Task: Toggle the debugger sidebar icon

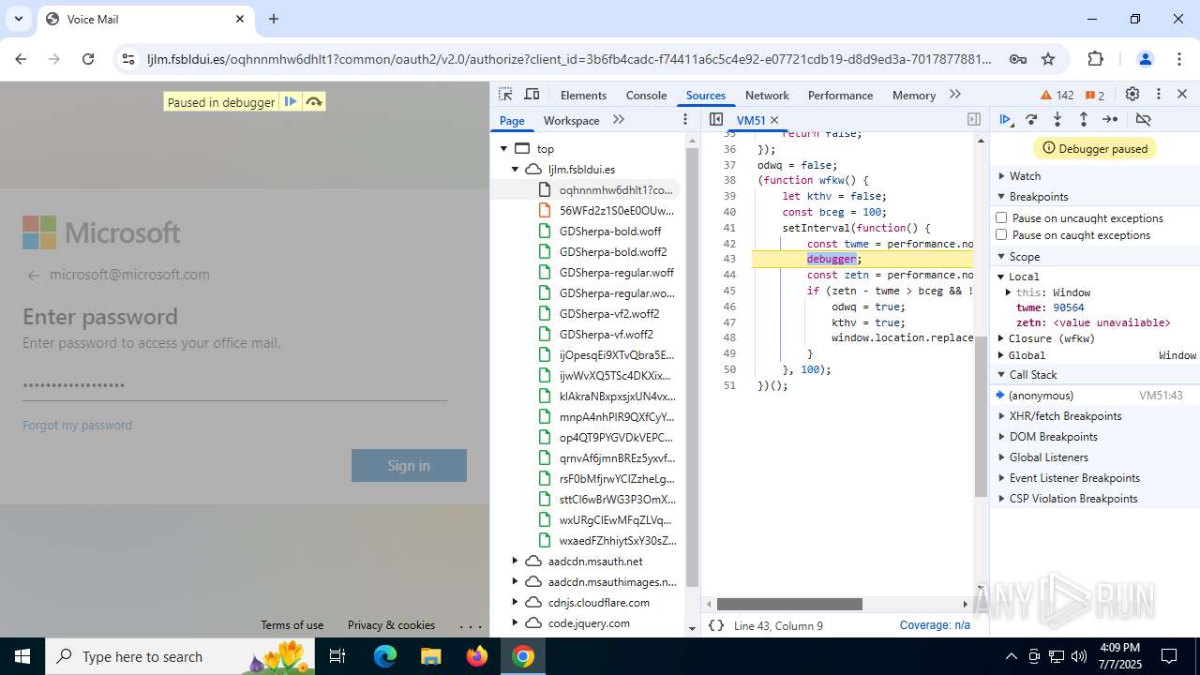Action: click(974, 119)
